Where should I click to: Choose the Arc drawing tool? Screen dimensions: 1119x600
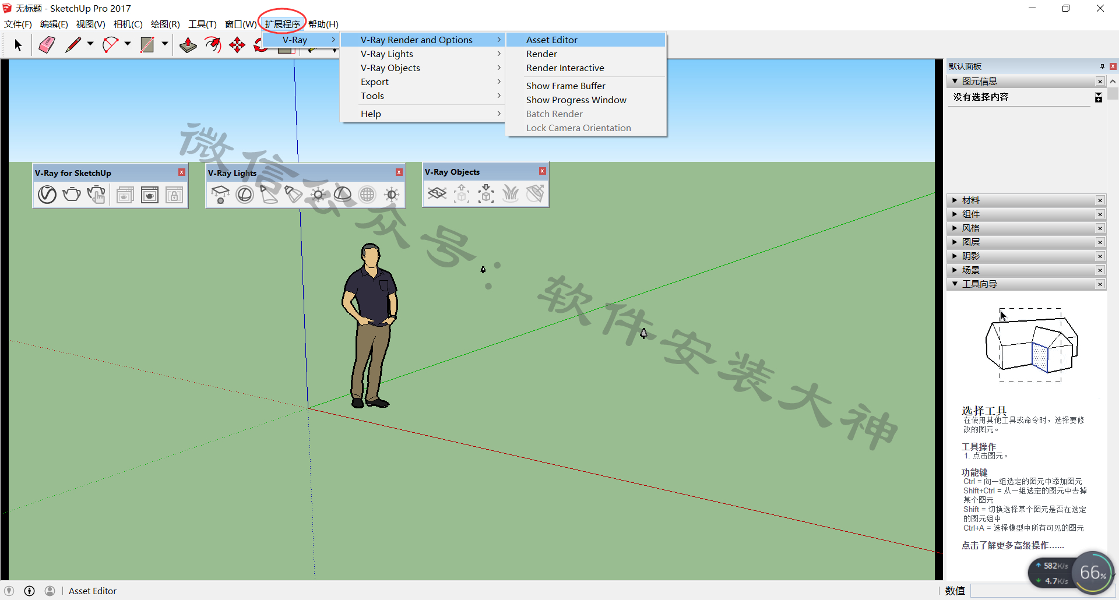click(x=110, y=45)
